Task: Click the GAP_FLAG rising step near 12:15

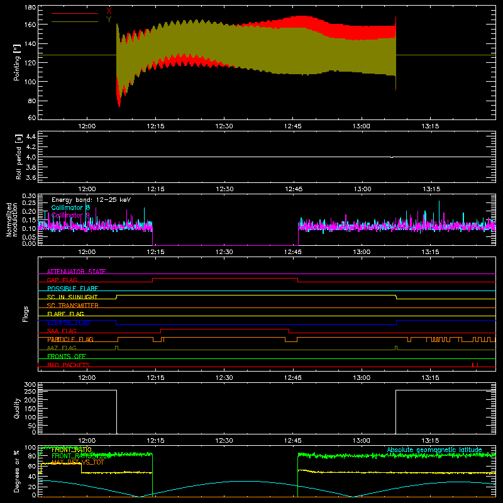Action: coord(153,280)
